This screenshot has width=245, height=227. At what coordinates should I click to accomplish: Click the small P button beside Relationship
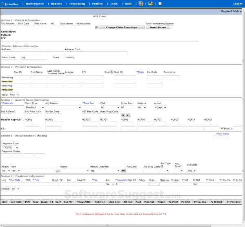tap(96, 27)
